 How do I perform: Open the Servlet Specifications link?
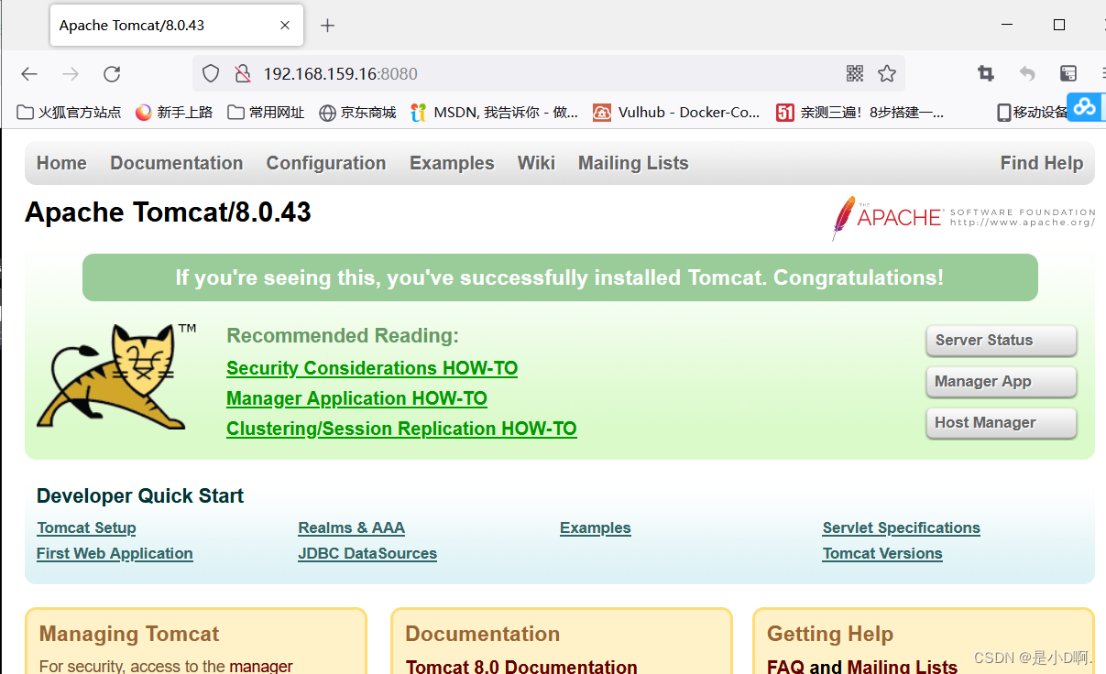point(902,527)
